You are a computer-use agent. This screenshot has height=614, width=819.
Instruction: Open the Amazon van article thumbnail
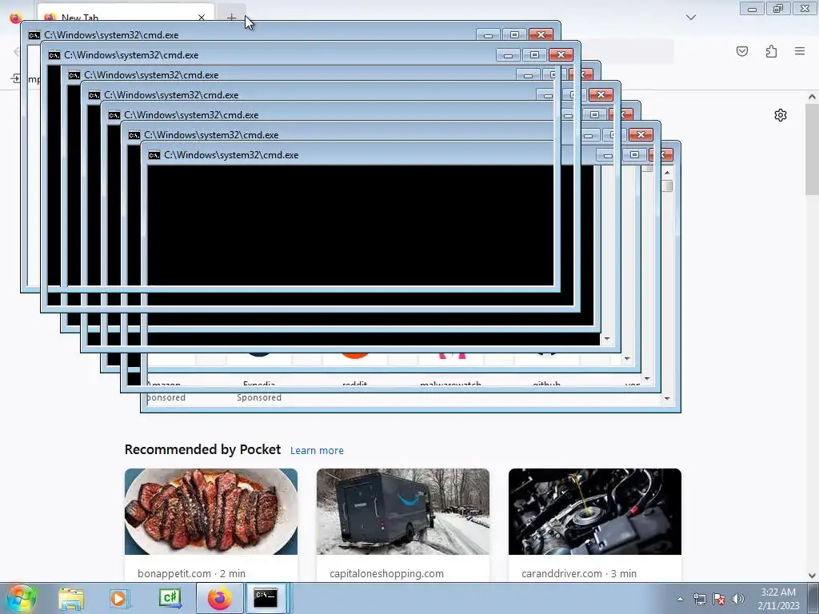coord(403,512)
